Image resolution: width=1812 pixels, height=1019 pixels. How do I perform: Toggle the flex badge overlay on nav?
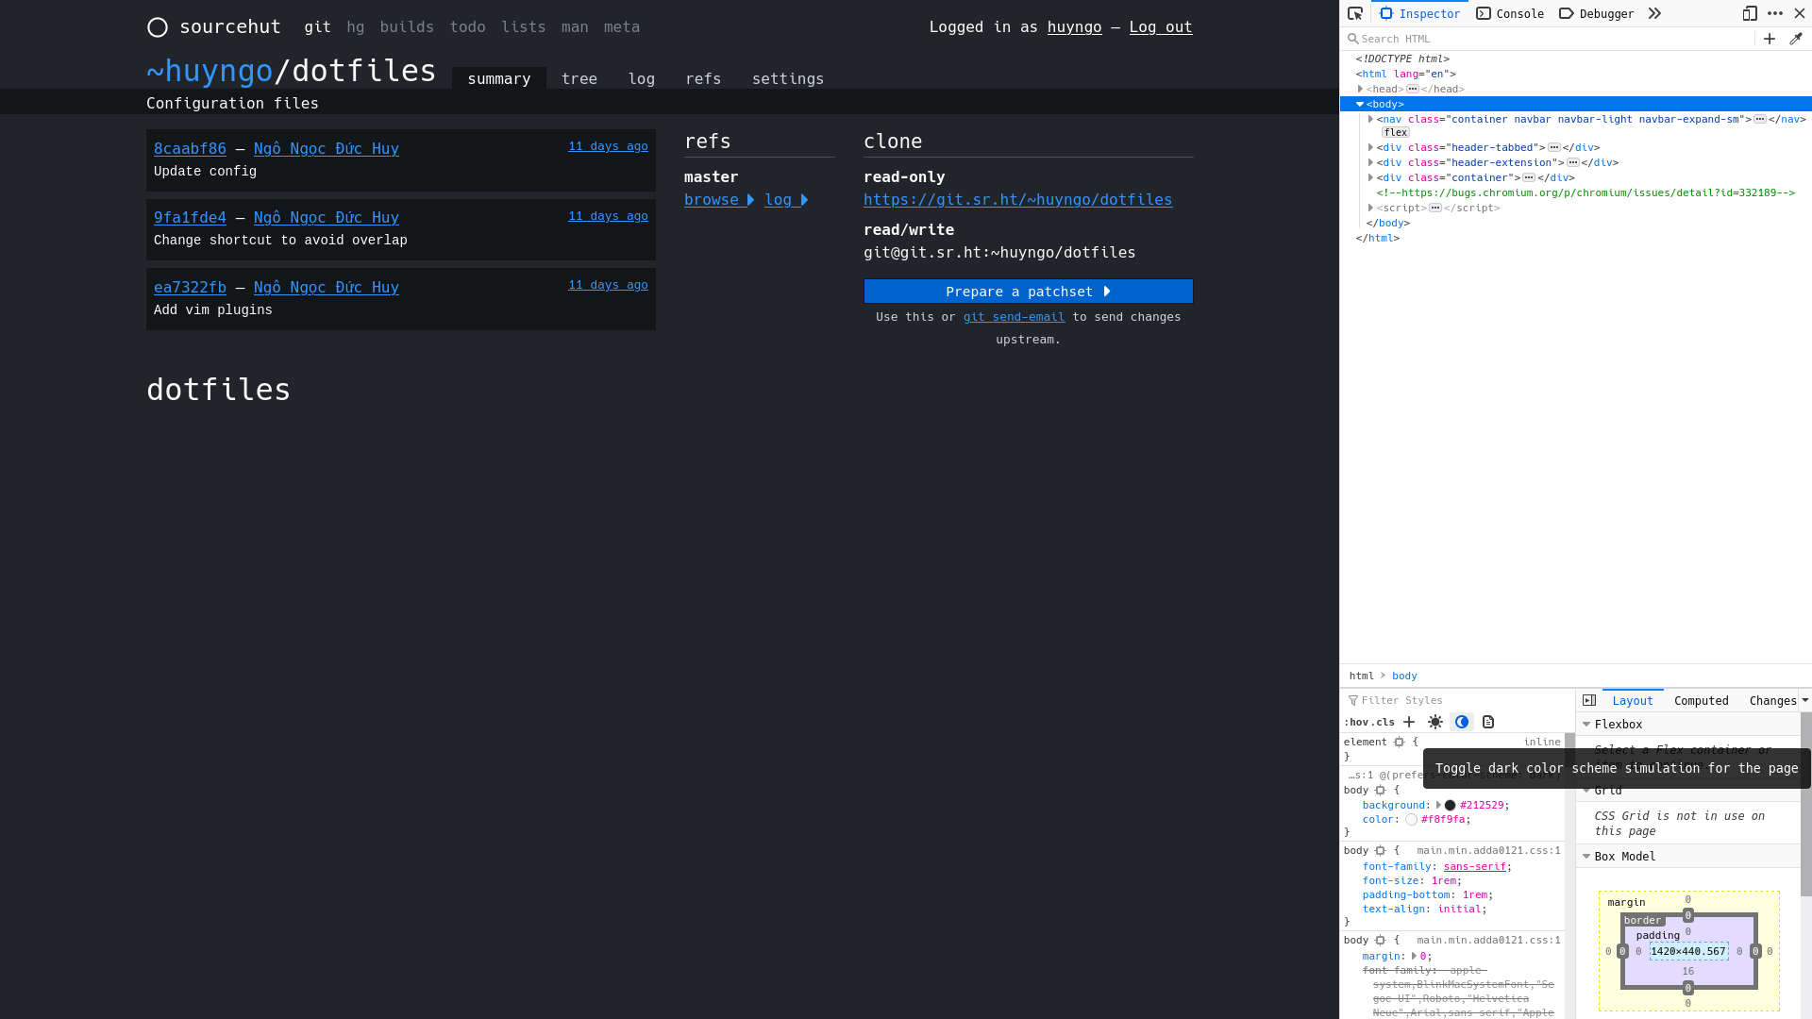(x=1396, y=133)
